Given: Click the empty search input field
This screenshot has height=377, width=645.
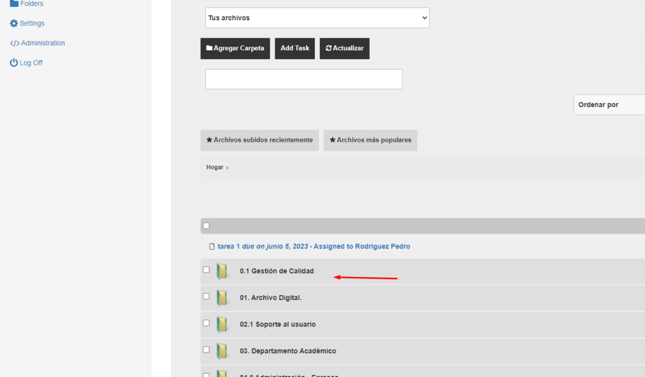Looking at the screenshot, I should [x=304, y=79].
